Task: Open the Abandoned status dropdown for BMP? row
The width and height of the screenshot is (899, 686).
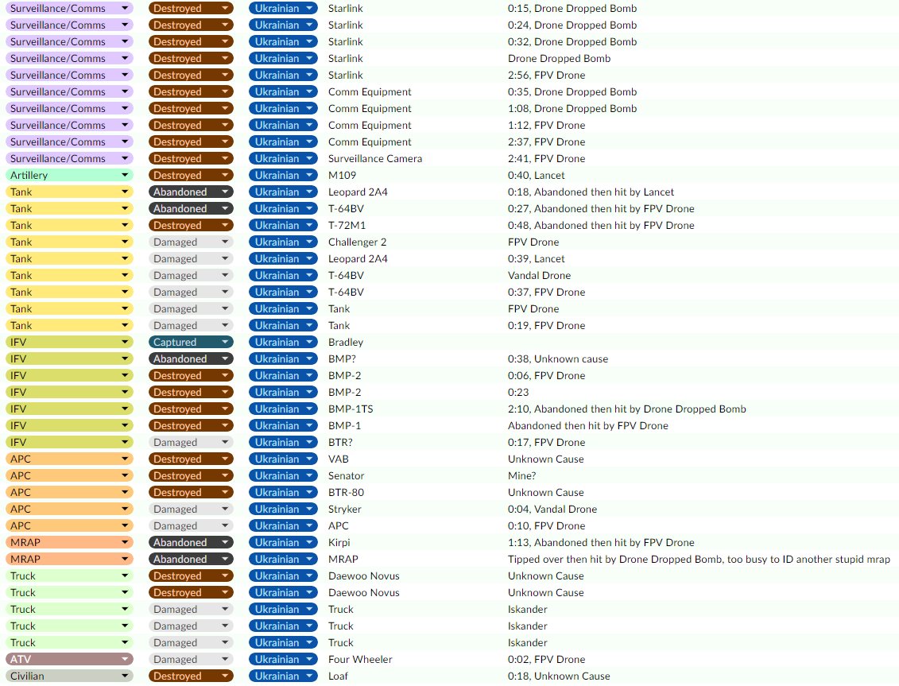Action: coord(191,359)
